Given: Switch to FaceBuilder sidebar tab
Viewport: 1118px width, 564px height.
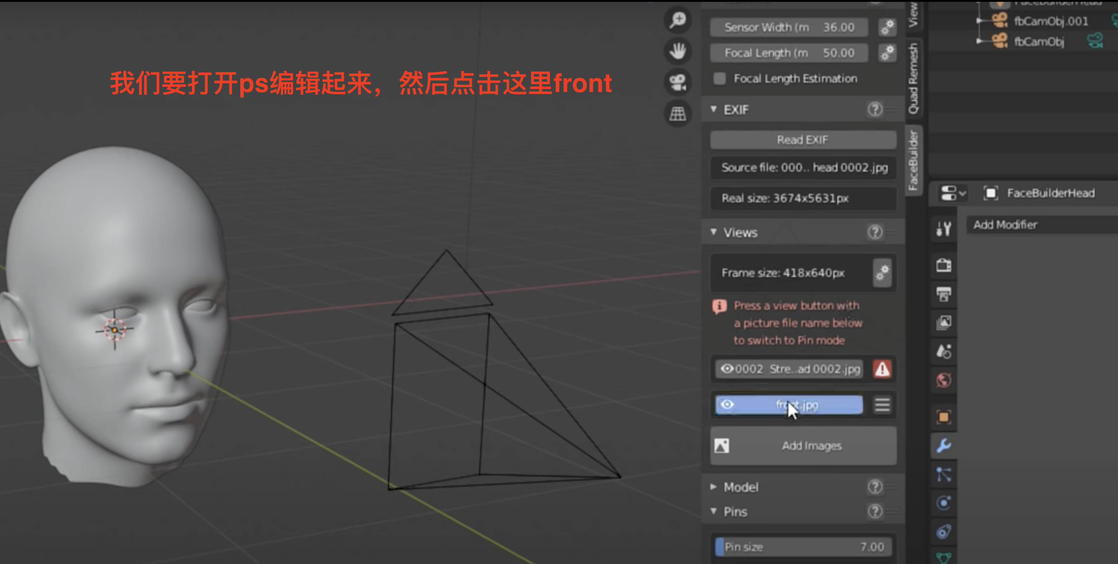Looking at the screenshot, I should click(x=914, y=160).
